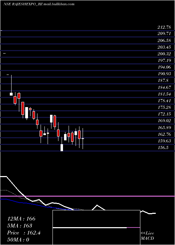Viewport: 175px width, 245px height.
Task: Click the 156.5 price level label
Action: (163, 148)
